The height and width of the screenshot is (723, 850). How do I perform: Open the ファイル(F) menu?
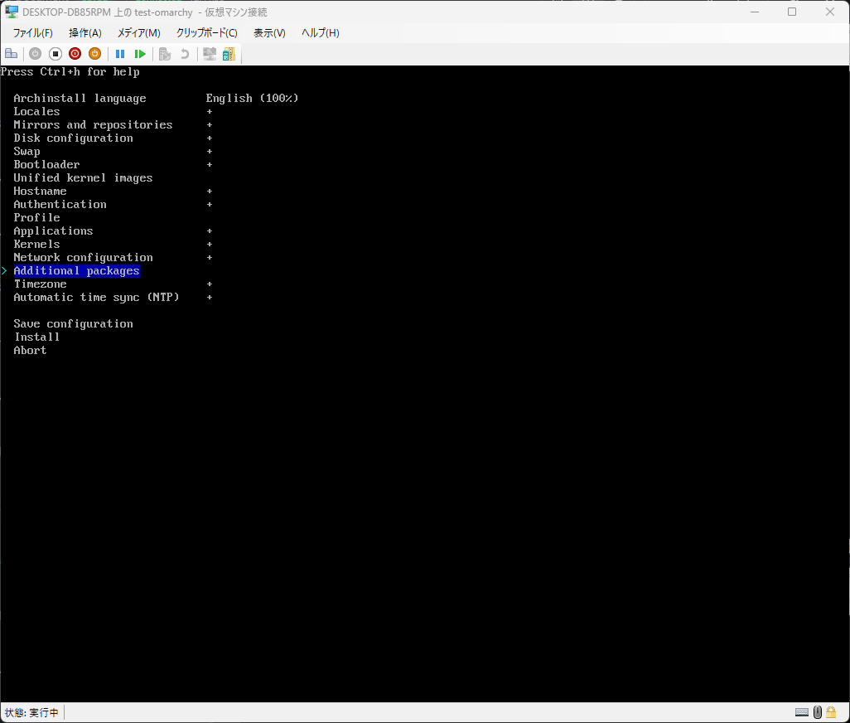32,33
